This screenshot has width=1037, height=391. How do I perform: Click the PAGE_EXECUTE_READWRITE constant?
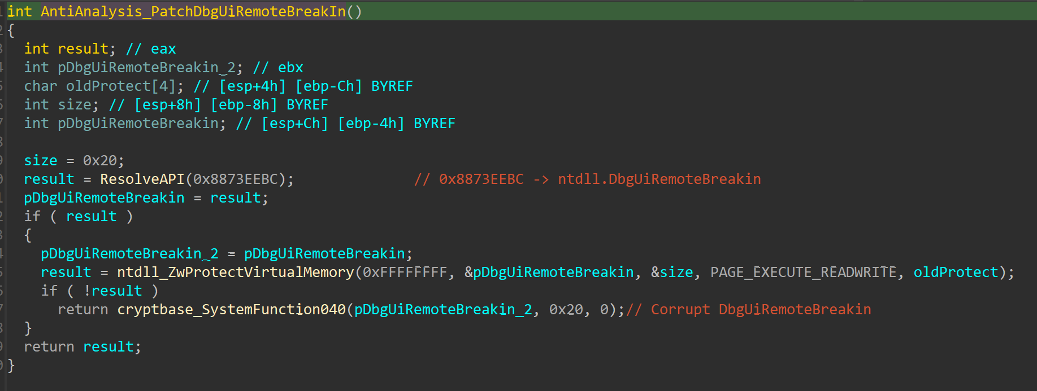click(803, 272)
